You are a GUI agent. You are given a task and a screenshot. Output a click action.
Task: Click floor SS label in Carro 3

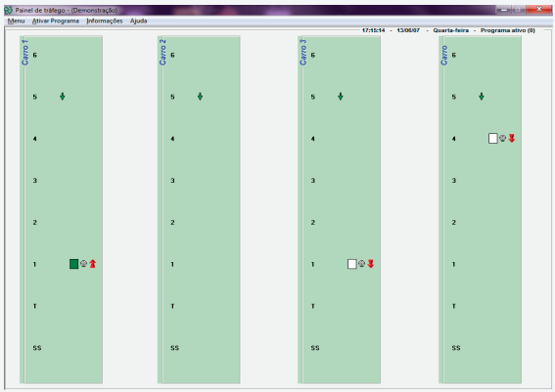[x=315, y=348]
